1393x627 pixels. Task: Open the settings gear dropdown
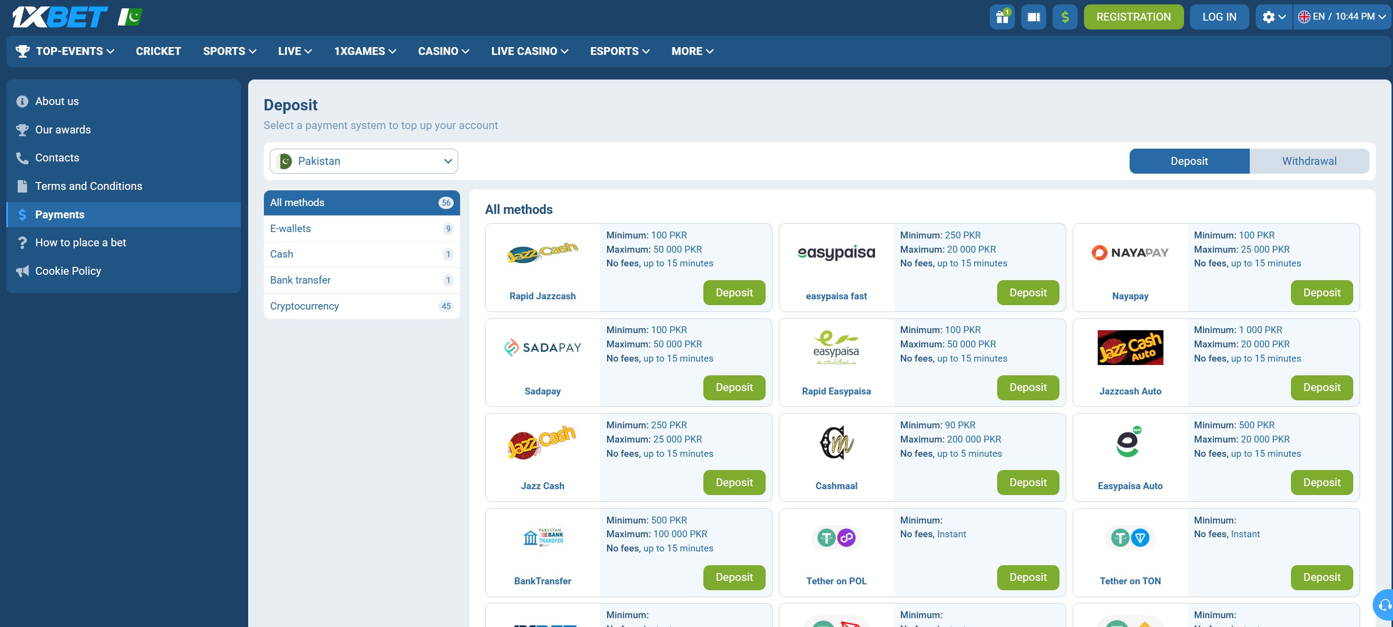[1273, 17]
